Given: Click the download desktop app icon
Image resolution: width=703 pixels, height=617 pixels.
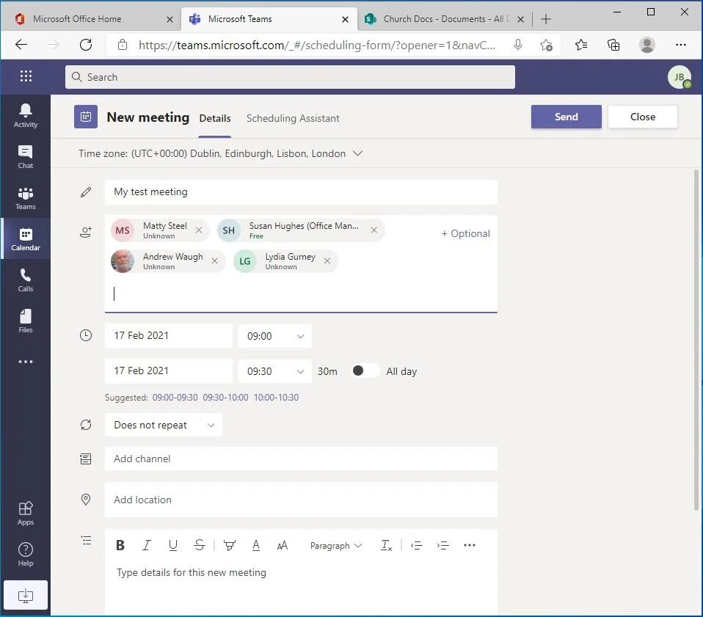Looking at the screenshot, I should (26, 595).
